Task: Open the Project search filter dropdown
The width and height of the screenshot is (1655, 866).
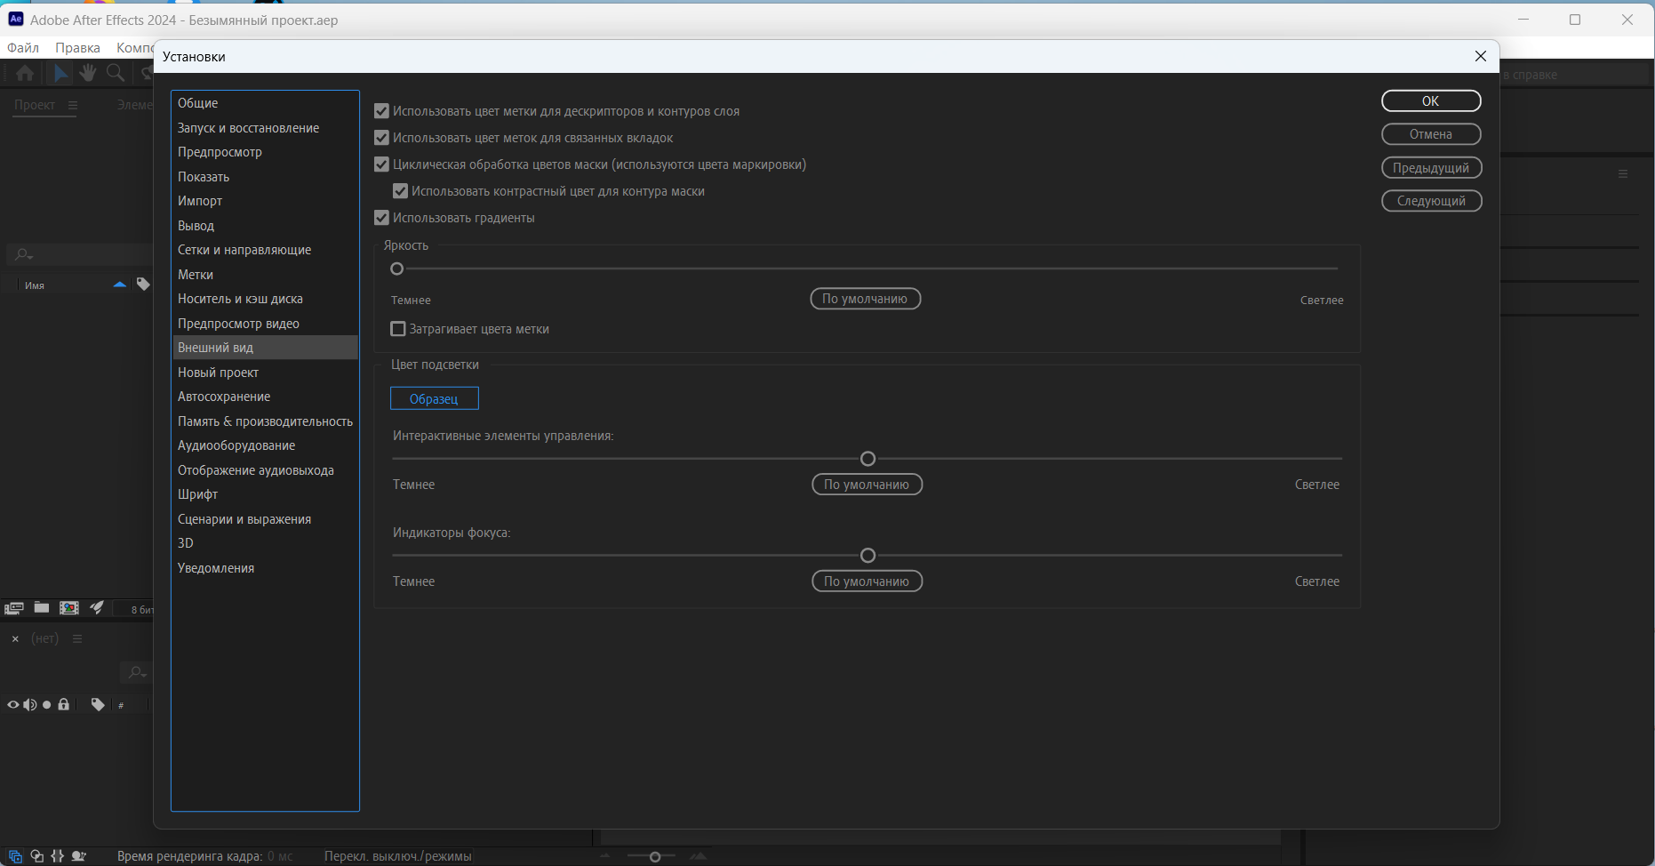Action: click(24, 255)
